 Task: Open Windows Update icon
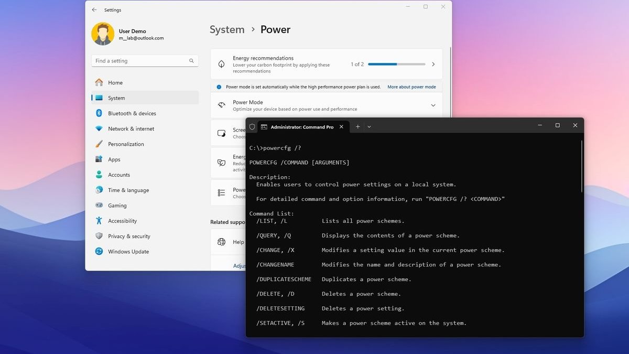pyautogui.click(x=99, y=251)
